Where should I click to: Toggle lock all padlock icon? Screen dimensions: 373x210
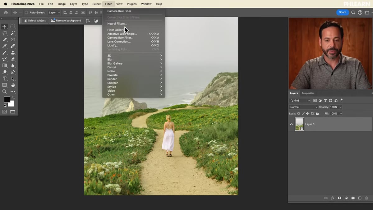point(317,114)
